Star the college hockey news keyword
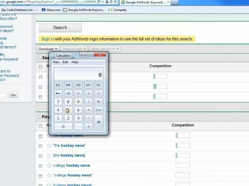Image resolution: width=249 pixels, height=186 pixels. (x=49, y=165)
